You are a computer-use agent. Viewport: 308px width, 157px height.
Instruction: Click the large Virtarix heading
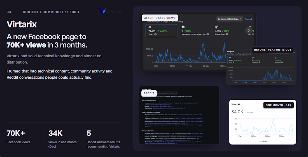(22, 24)
